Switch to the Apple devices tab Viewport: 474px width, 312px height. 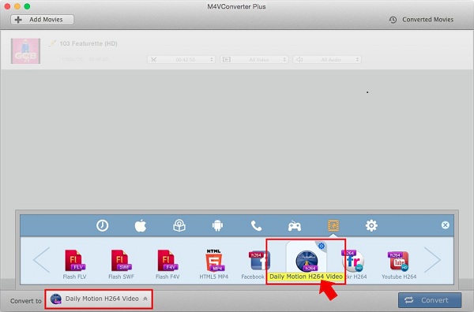coord(141,225)
